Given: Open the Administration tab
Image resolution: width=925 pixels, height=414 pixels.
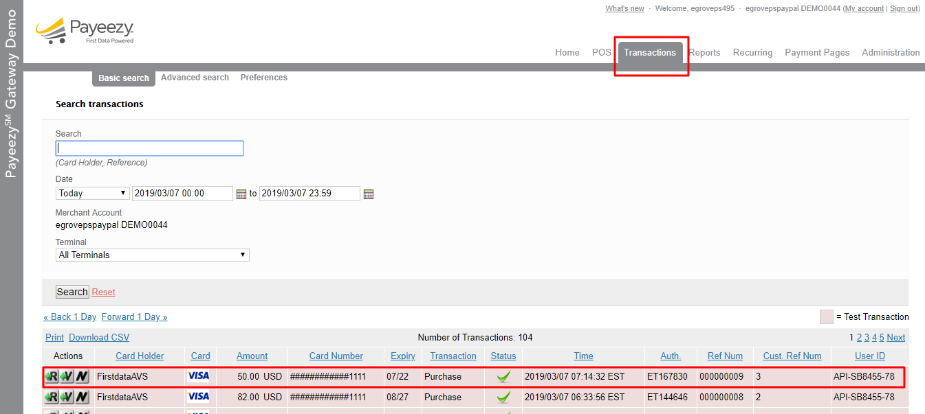Looking at the screenshot, I should tap(891, 52).
